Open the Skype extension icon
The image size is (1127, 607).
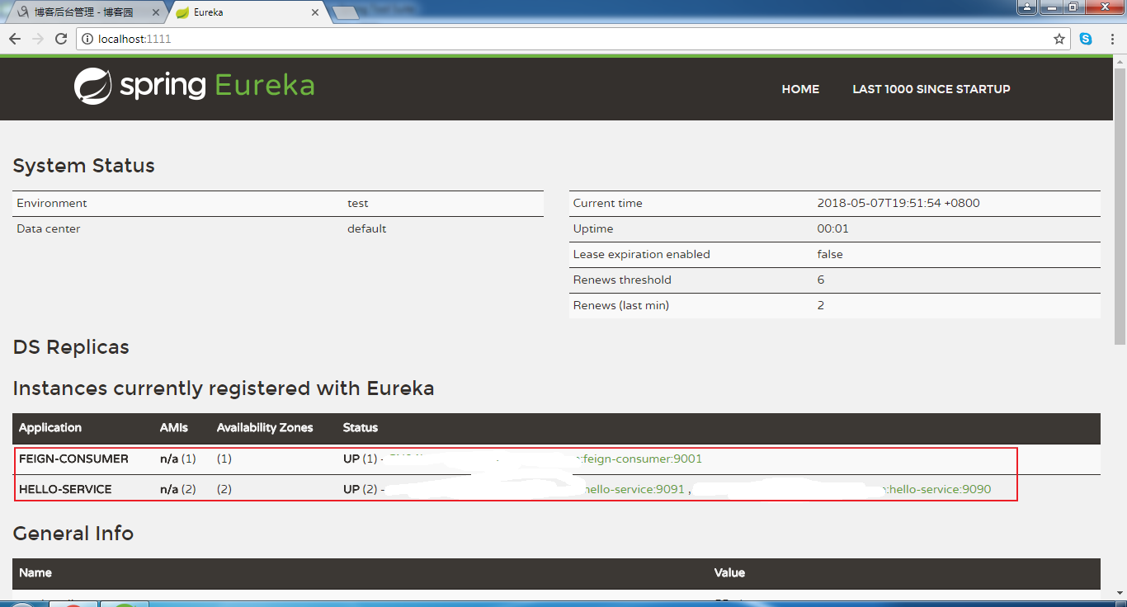point(1086,39)
